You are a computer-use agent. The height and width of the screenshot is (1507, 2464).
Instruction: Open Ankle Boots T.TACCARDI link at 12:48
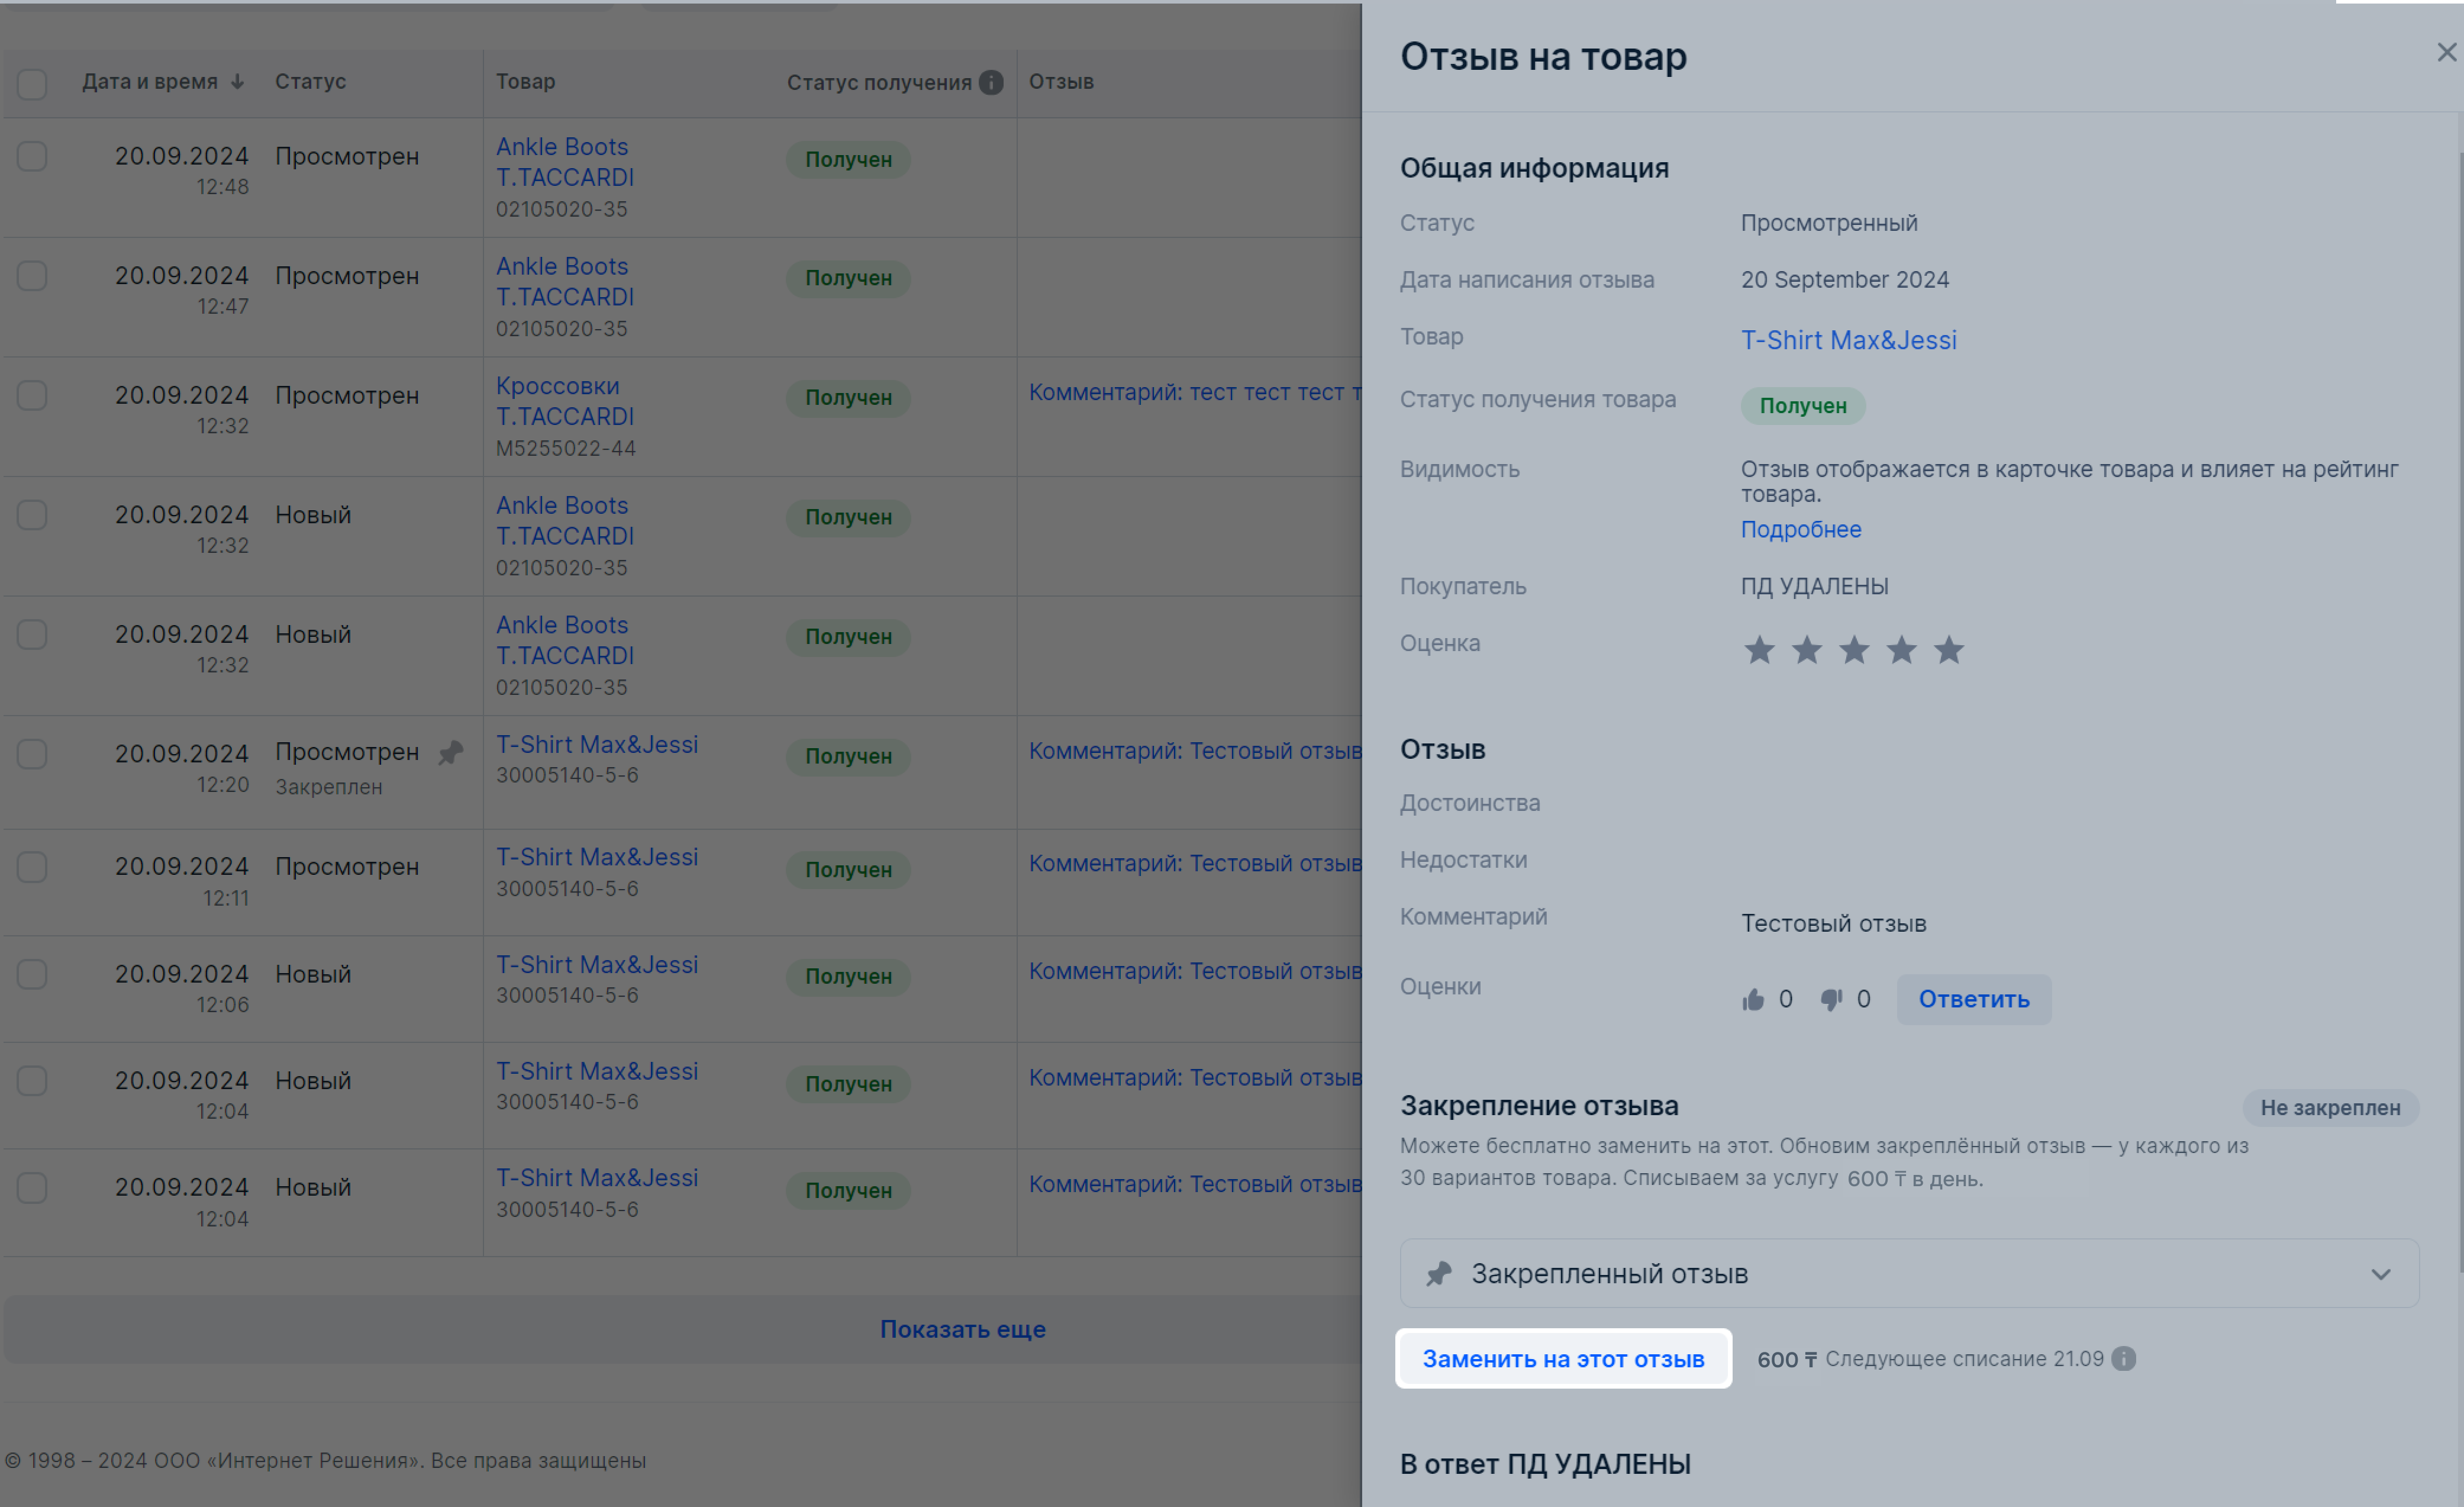pos(565,162)
